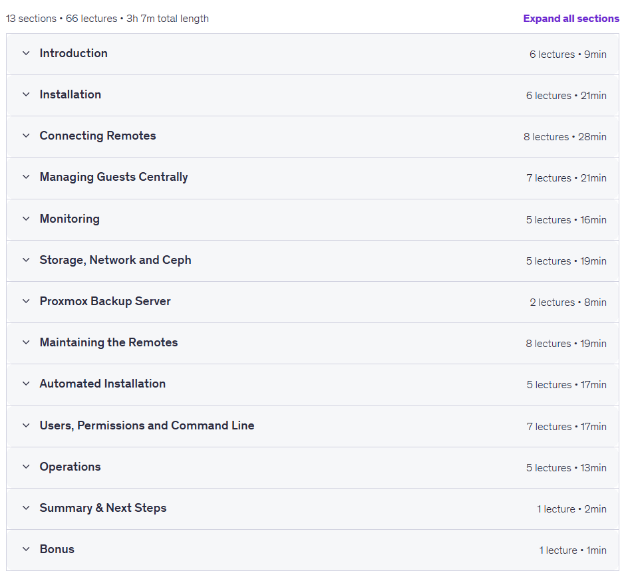Click '8 lectures • 19min' text
The width and height of the screenshot is (624, 577).
click(566, 344)
